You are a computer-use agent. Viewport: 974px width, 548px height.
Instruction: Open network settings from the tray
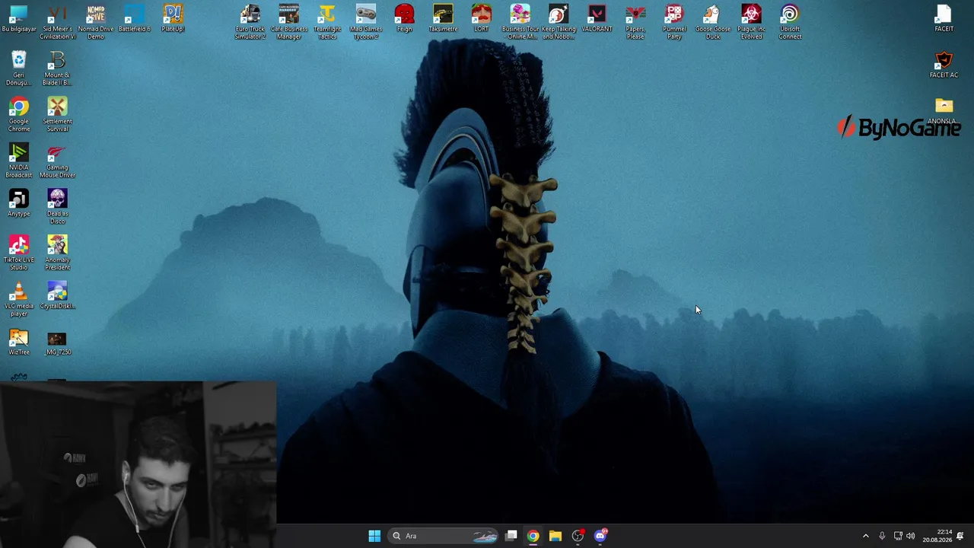coord(898,536)
